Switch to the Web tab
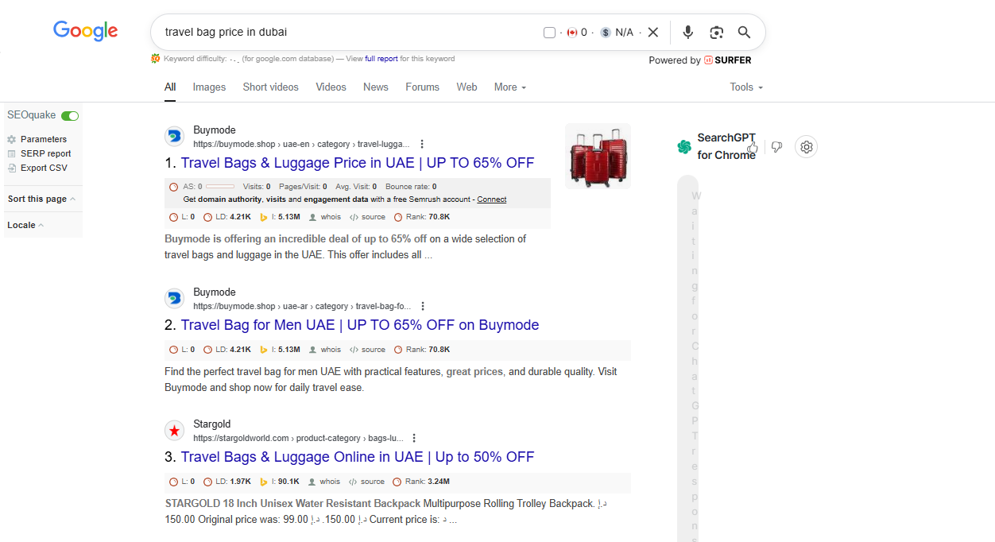The height and width of the screenshot is (542, 995). pyautogui.click(x=467, y=87)
